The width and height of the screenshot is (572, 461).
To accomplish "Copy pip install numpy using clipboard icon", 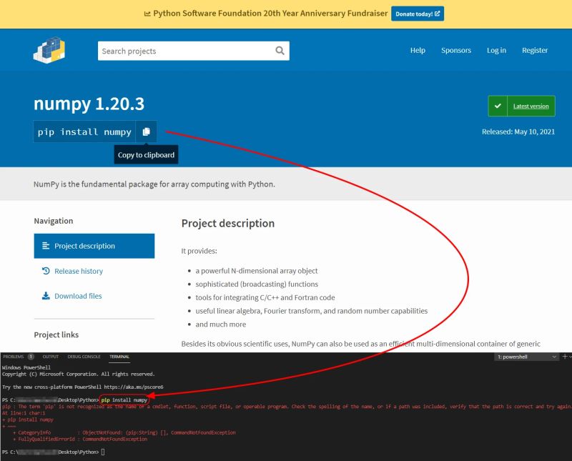I will point(147,132).
